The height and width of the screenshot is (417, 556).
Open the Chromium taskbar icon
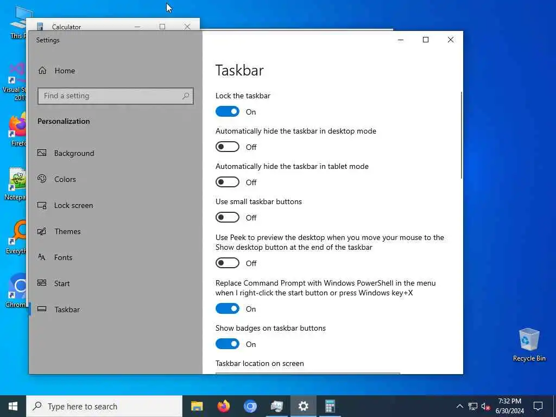(x=250, y=406)
